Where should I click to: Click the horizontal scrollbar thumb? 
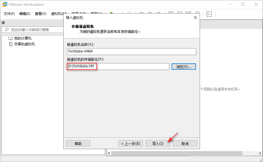(x=177, y=153)
